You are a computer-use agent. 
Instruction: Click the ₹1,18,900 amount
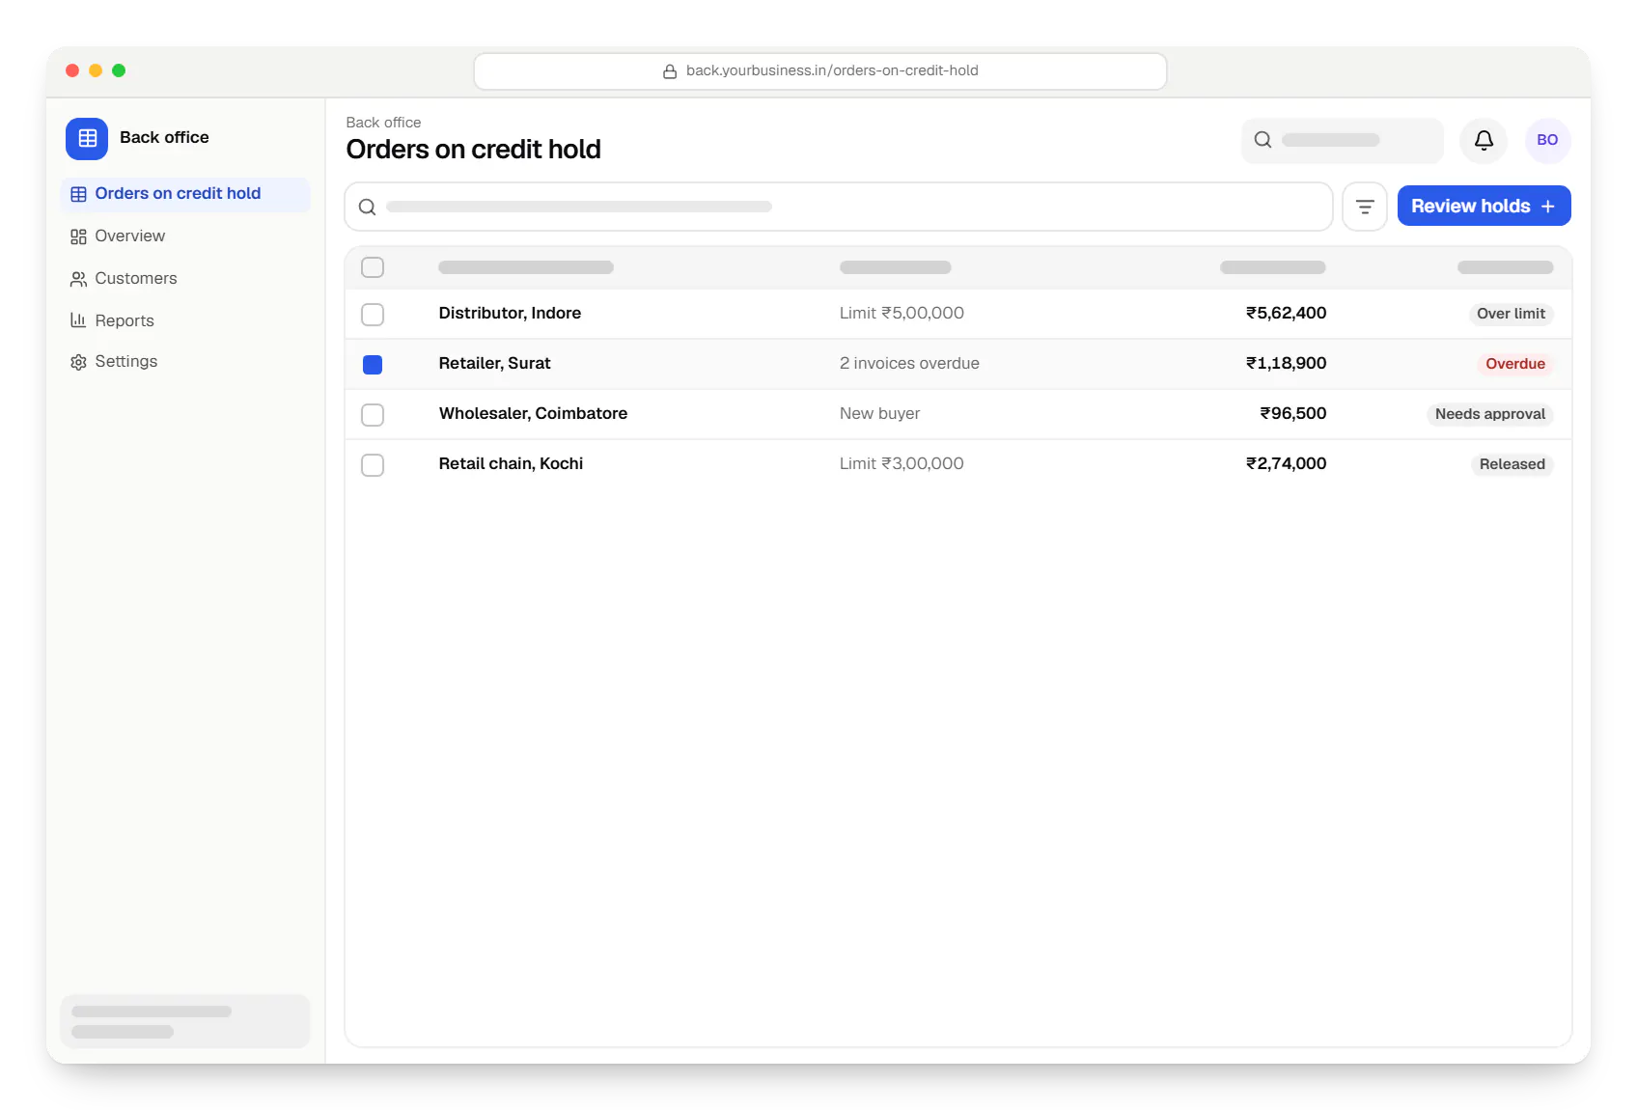tap(1286, 363)
